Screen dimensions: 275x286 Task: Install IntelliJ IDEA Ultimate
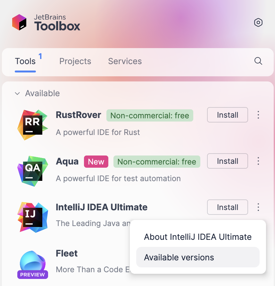[228, 207]
